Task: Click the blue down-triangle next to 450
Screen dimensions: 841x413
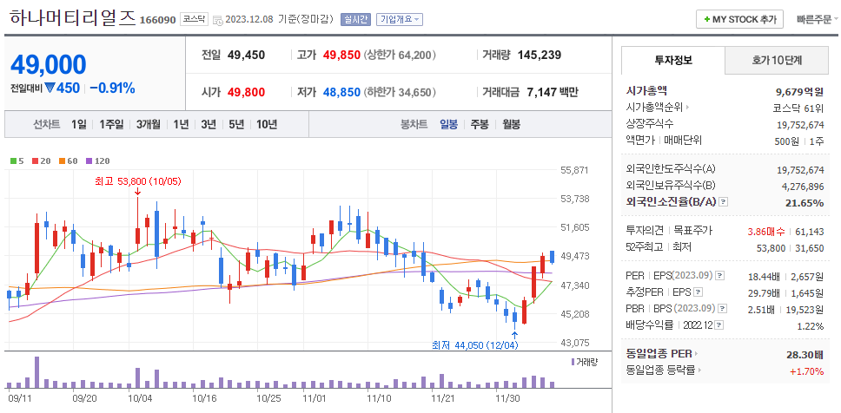Action: pyautogui.click(x=50, y=88)
